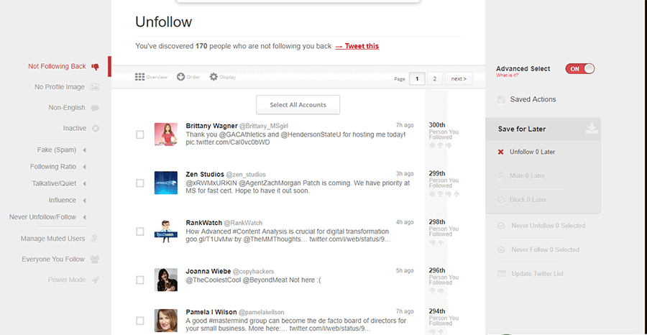Click the people icon beside Everyone You Follow
The width and height of the screenshot is (647, 335).
(95, 260)
